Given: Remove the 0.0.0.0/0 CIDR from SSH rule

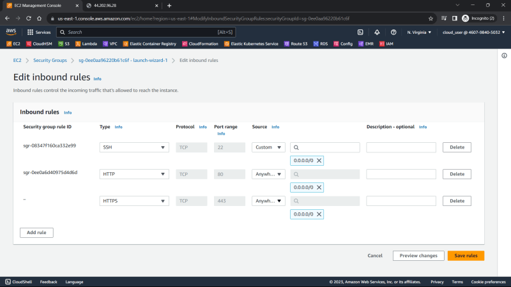Looking at the screenshot, I should click(319, 161).
